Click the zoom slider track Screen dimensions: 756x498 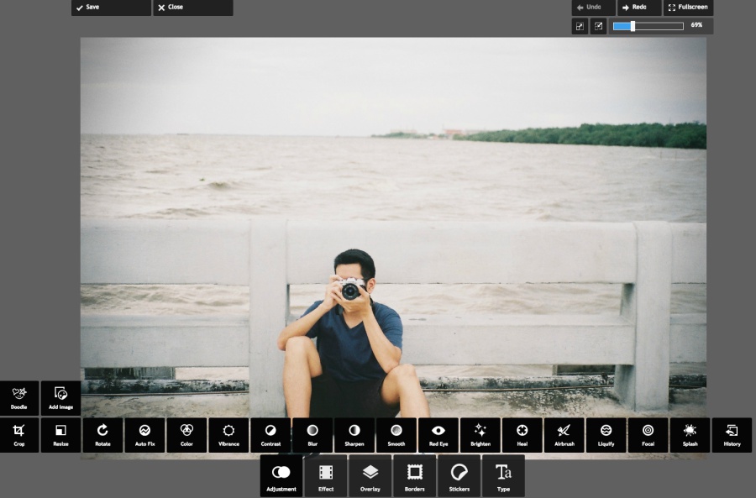(x=659, y=26)
